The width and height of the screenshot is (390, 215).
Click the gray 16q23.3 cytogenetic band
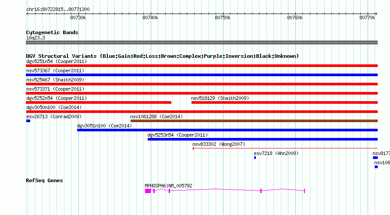(202, 42)
